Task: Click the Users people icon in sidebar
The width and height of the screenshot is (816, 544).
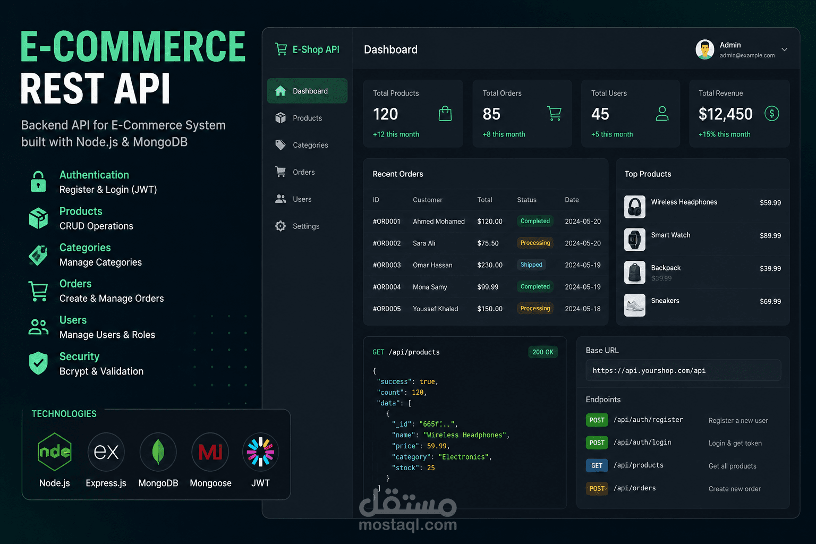Action: click(x=280, y=199)
